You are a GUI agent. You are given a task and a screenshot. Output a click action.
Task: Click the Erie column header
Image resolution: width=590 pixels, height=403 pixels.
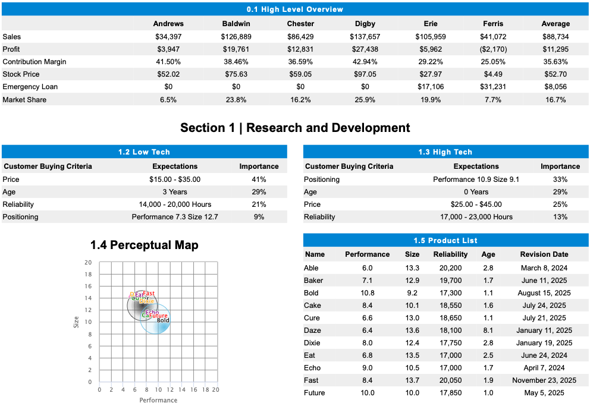coord(430,24)
